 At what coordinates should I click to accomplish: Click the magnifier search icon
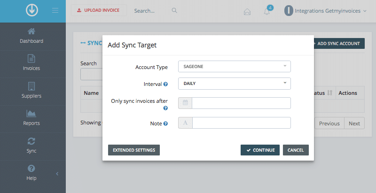(x=174, y=10)
